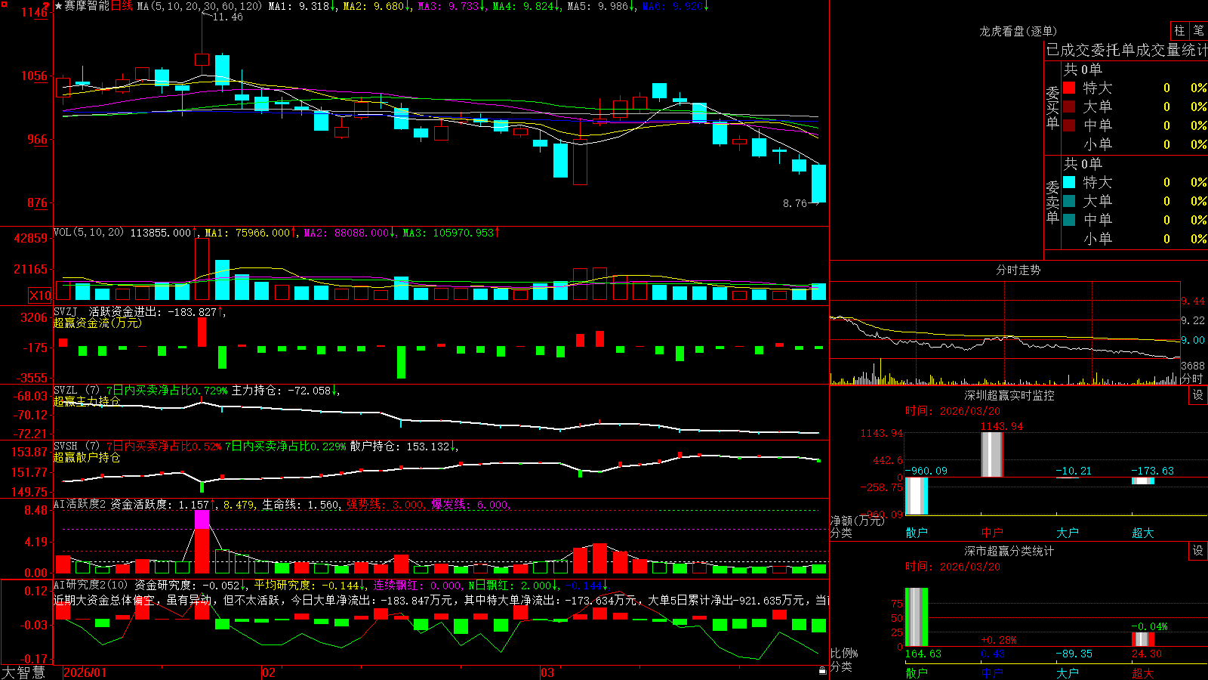Click the 大智慧 logo in the bottom corner

[x=23, y=672]
